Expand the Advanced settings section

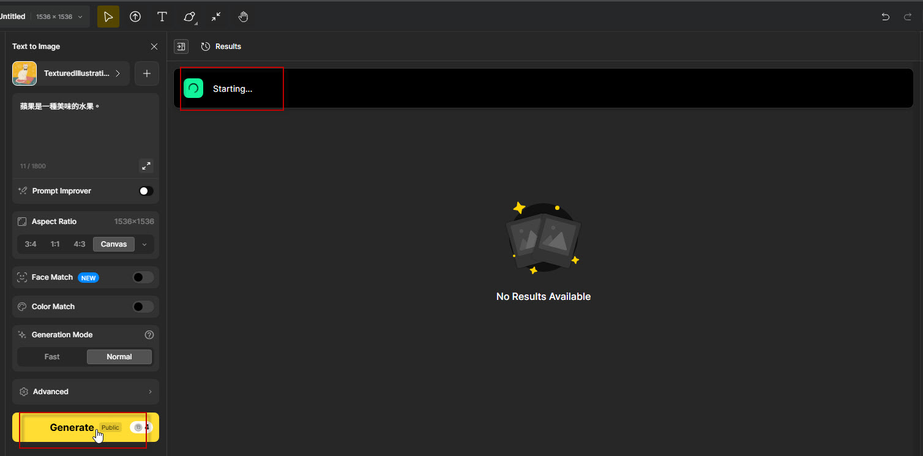pos(86,392)
